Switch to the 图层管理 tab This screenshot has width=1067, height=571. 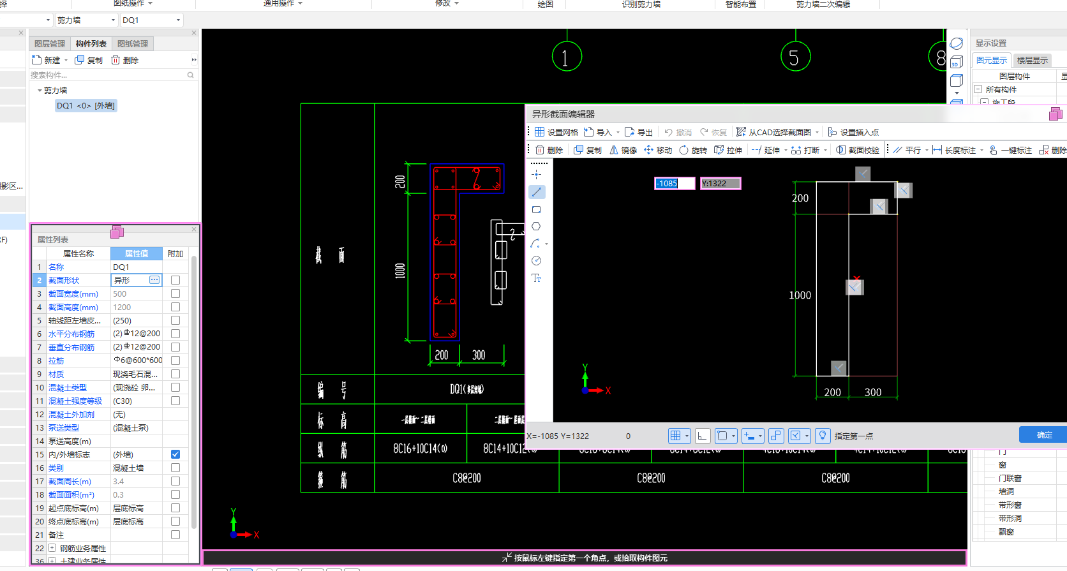click(x=50, y=43)
